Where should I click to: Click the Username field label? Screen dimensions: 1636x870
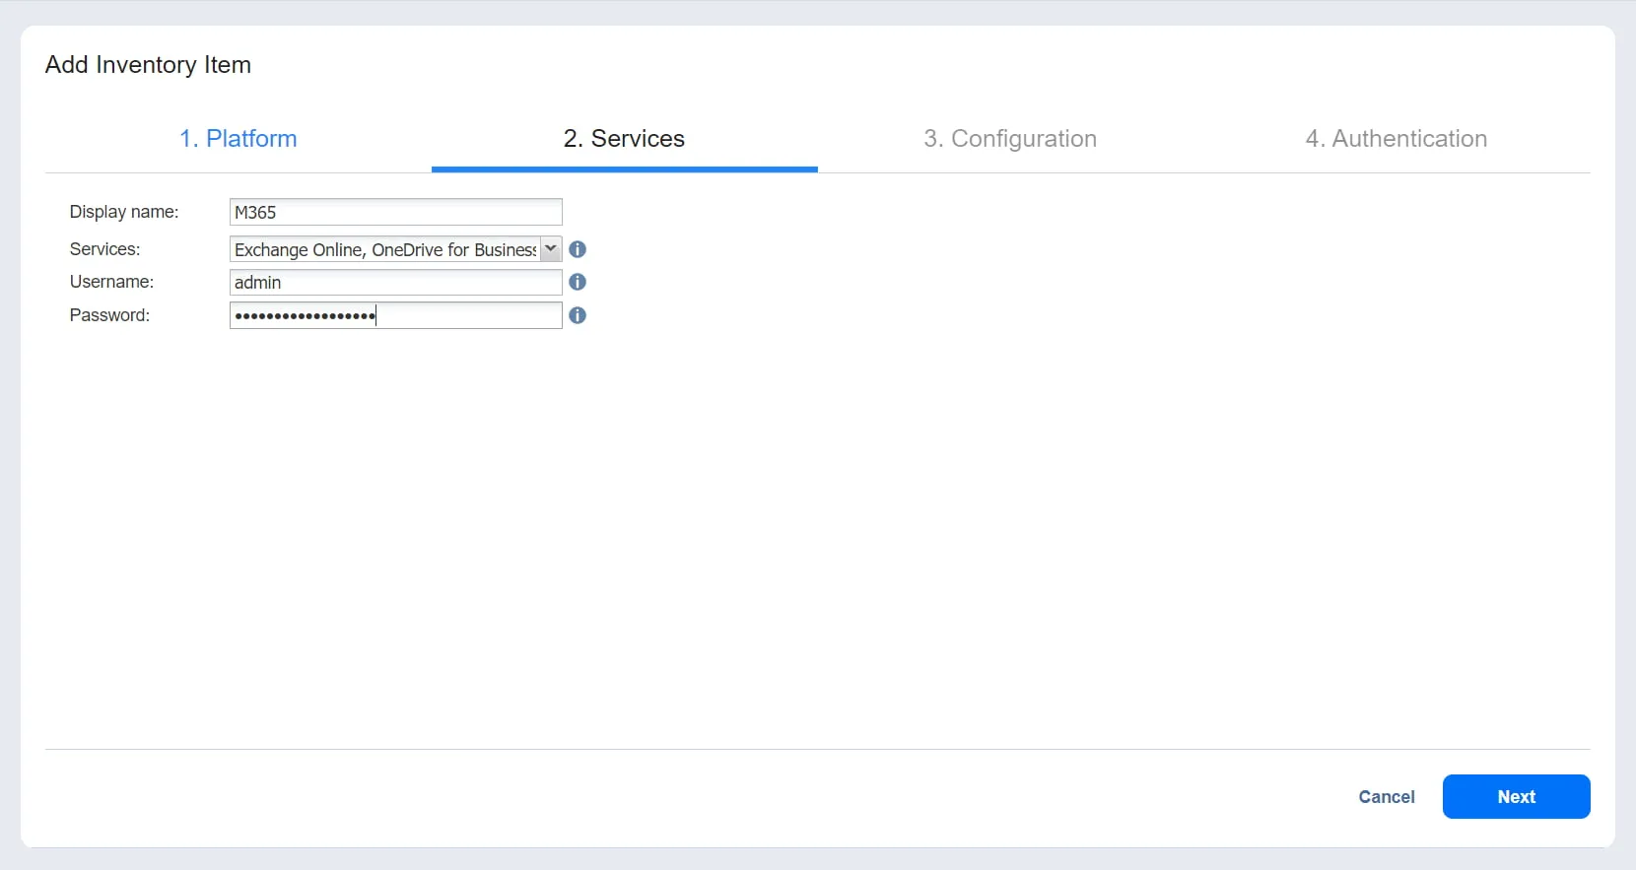tap(111, 282)
